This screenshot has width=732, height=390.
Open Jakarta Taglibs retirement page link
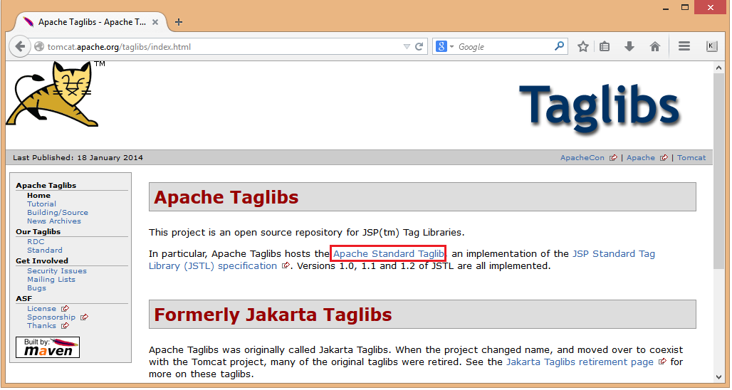pos(580,362)
